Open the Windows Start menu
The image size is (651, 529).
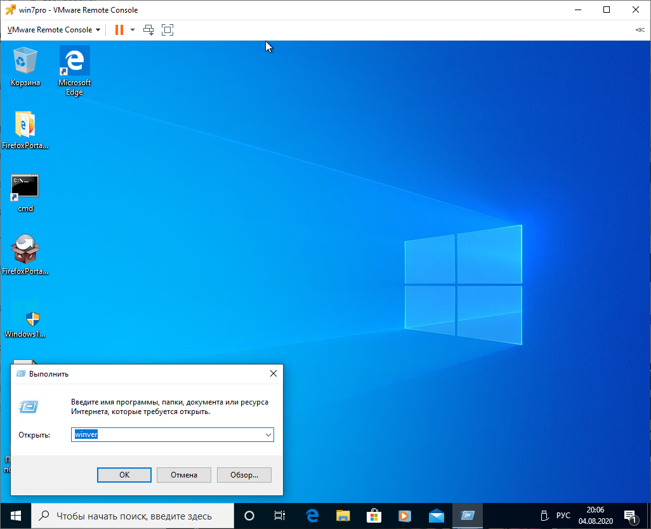coord(16,516)
